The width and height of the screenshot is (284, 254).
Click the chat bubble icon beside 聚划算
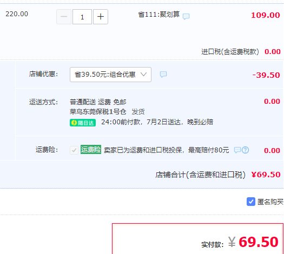(186, 16)
